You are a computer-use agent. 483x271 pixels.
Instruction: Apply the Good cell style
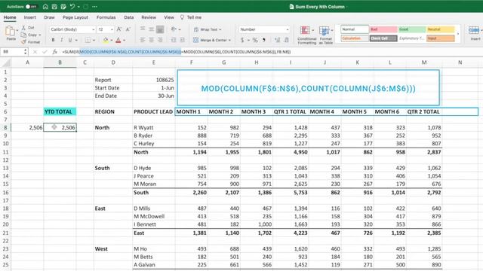tap(411, 29)
